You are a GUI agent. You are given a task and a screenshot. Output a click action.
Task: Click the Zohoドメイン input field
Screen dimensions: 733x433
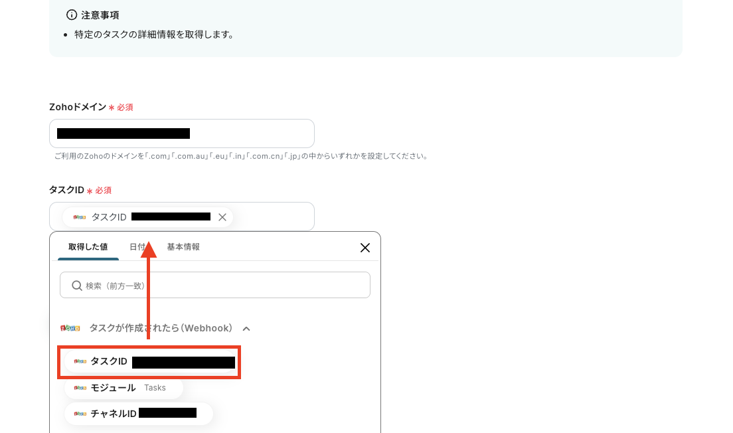(x=182, y=133)
